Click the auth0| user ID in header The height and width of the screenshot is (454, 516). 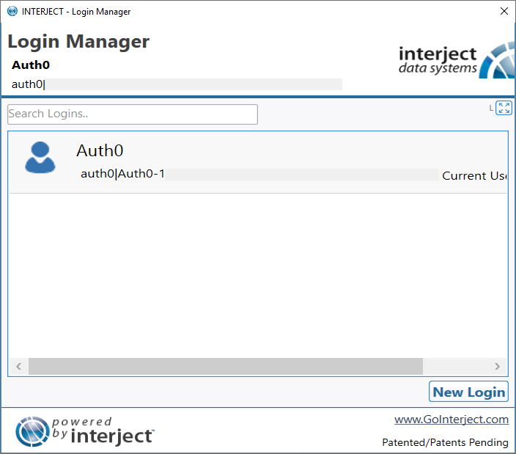pyautogui.click(x=29, y=84)
